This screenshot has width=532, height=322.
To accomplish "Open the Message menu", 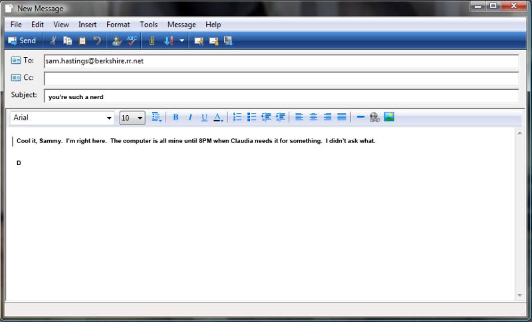I will (x=182, y=25).
